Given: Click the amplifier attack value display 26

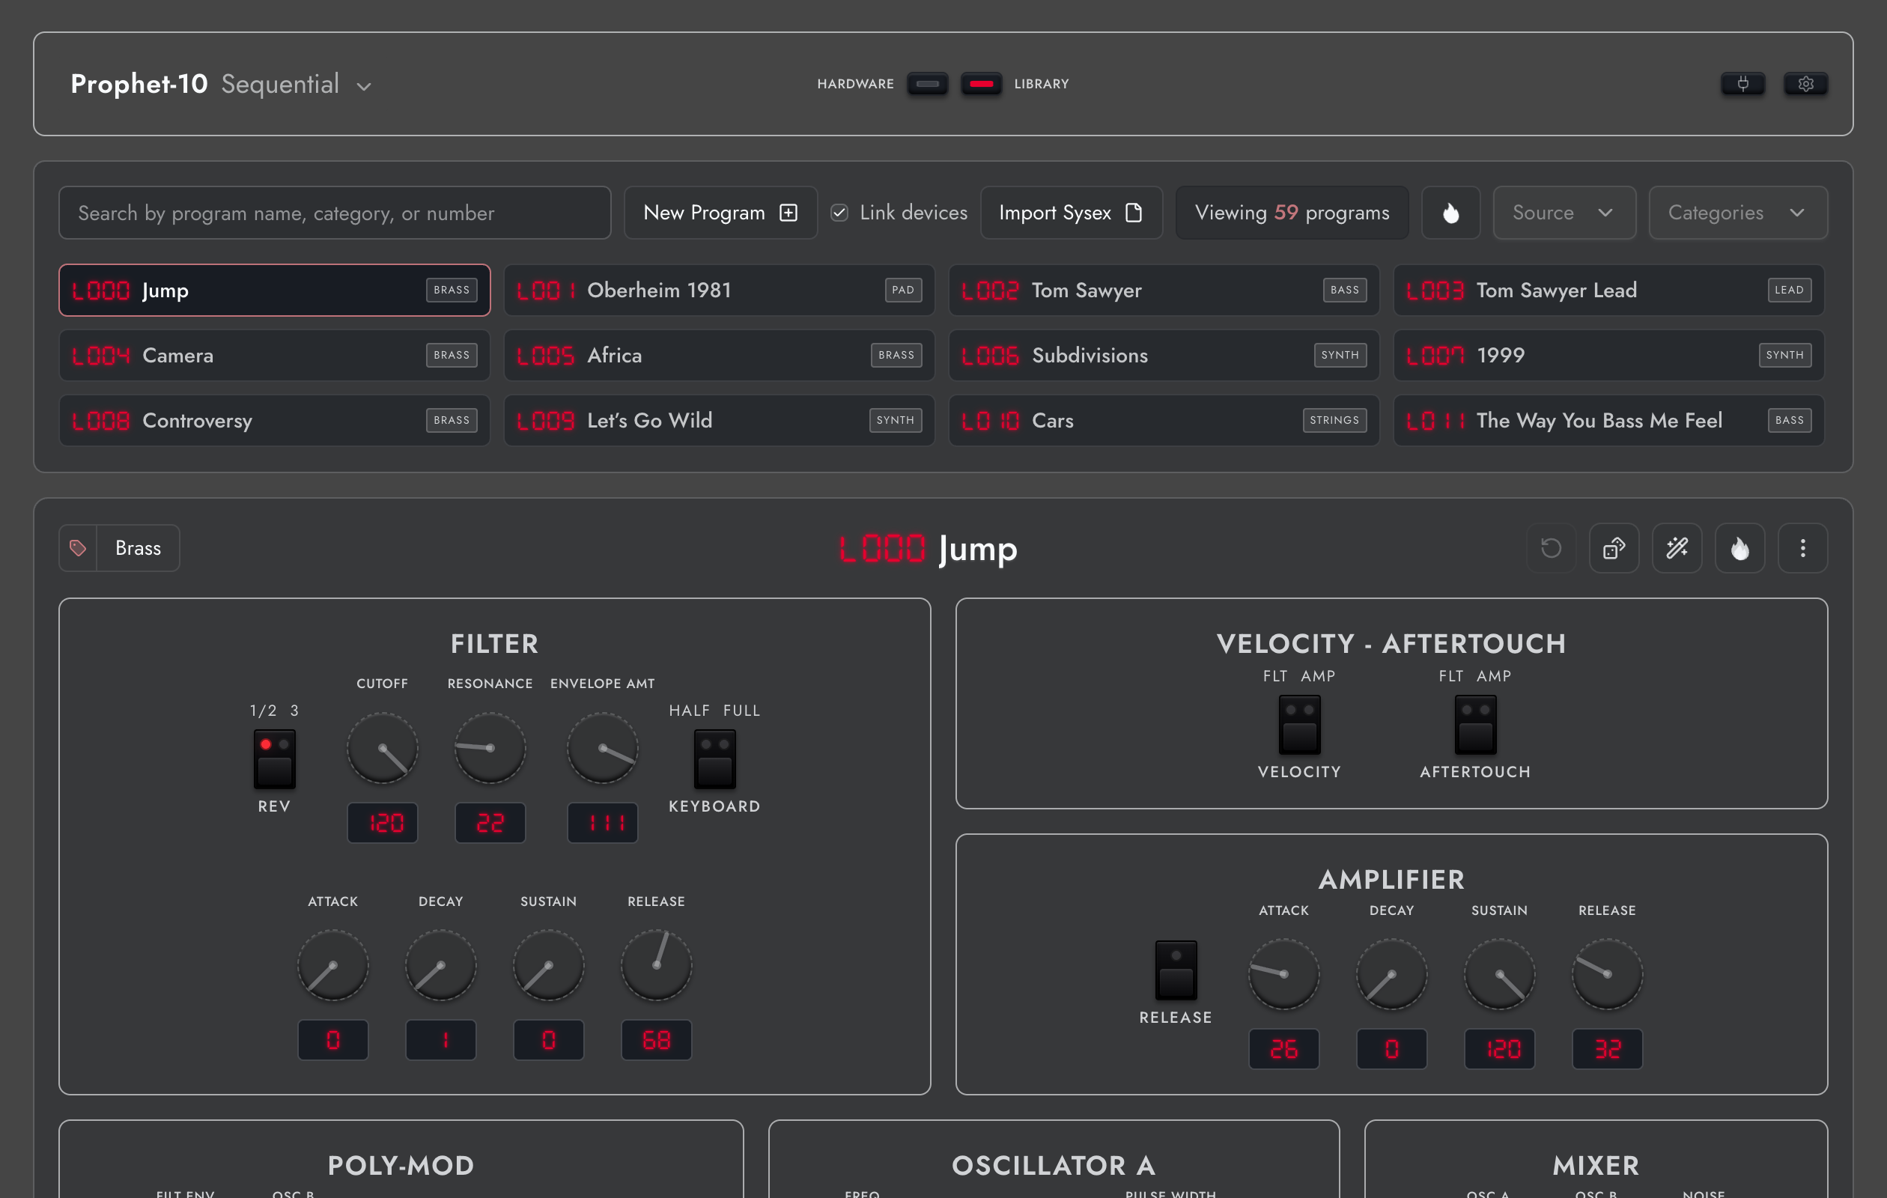Looking at the screenshot, I should coord(1283,1048).
